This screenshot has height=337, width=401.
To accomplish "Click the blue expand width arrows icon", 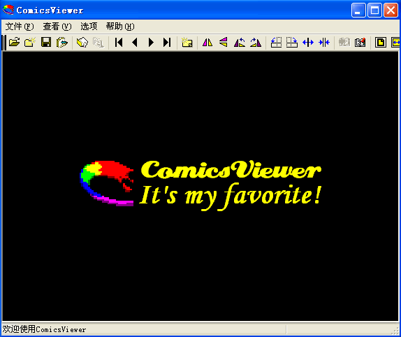I will pos(308,42).
